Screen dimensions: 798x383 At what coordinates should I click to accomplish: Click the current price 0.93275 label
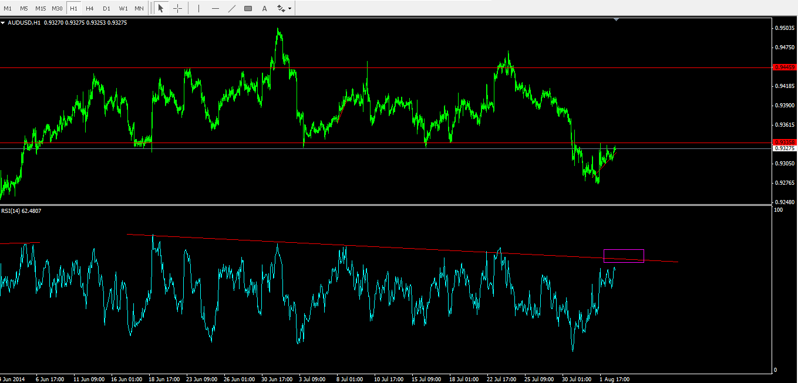[x=784, y=148]
